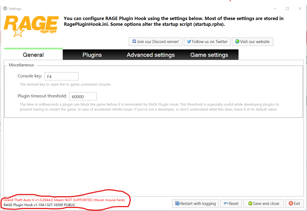307x211 pixels.
Task: Click the "Join our Discord server!" label
Action: 158,42
